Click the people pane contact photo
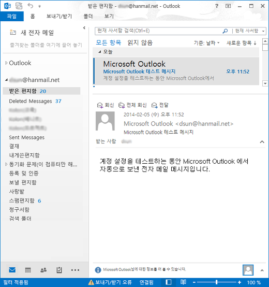This screenshot has height=287, width=269. [248, 270]
